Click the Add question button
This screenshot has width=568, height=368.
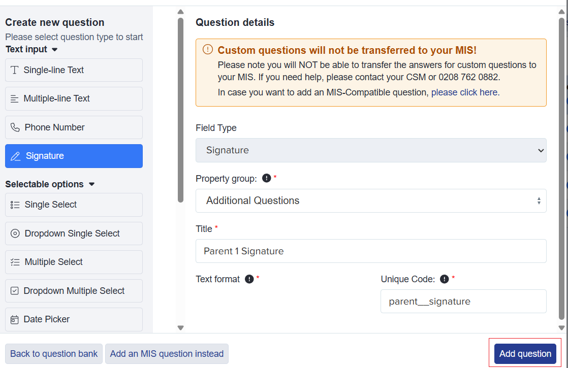point(525,353)
